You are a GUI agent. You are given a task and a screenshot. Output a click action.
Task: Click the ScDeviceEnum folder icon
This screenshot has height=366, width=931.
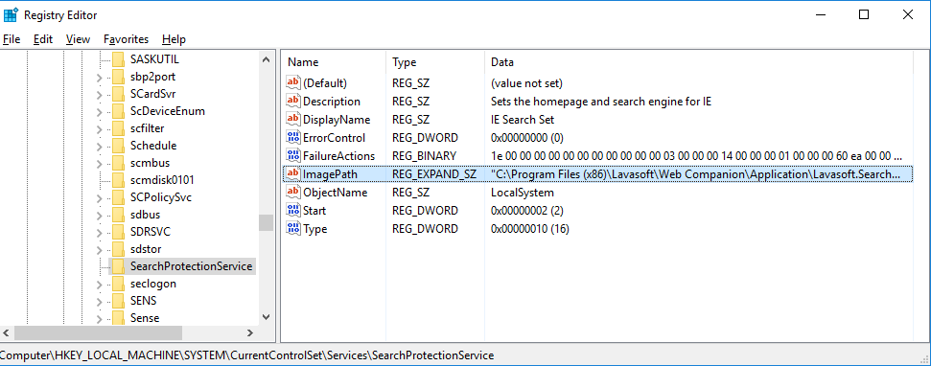pyautogui.click(x=118, y=111)
